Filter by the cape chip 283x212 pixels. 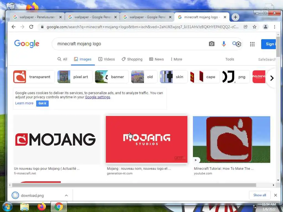(205, 77)
